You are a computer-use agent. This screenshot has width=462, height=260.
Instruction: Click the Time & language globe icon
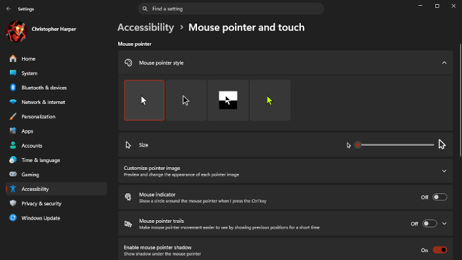[x=13, y=159]
